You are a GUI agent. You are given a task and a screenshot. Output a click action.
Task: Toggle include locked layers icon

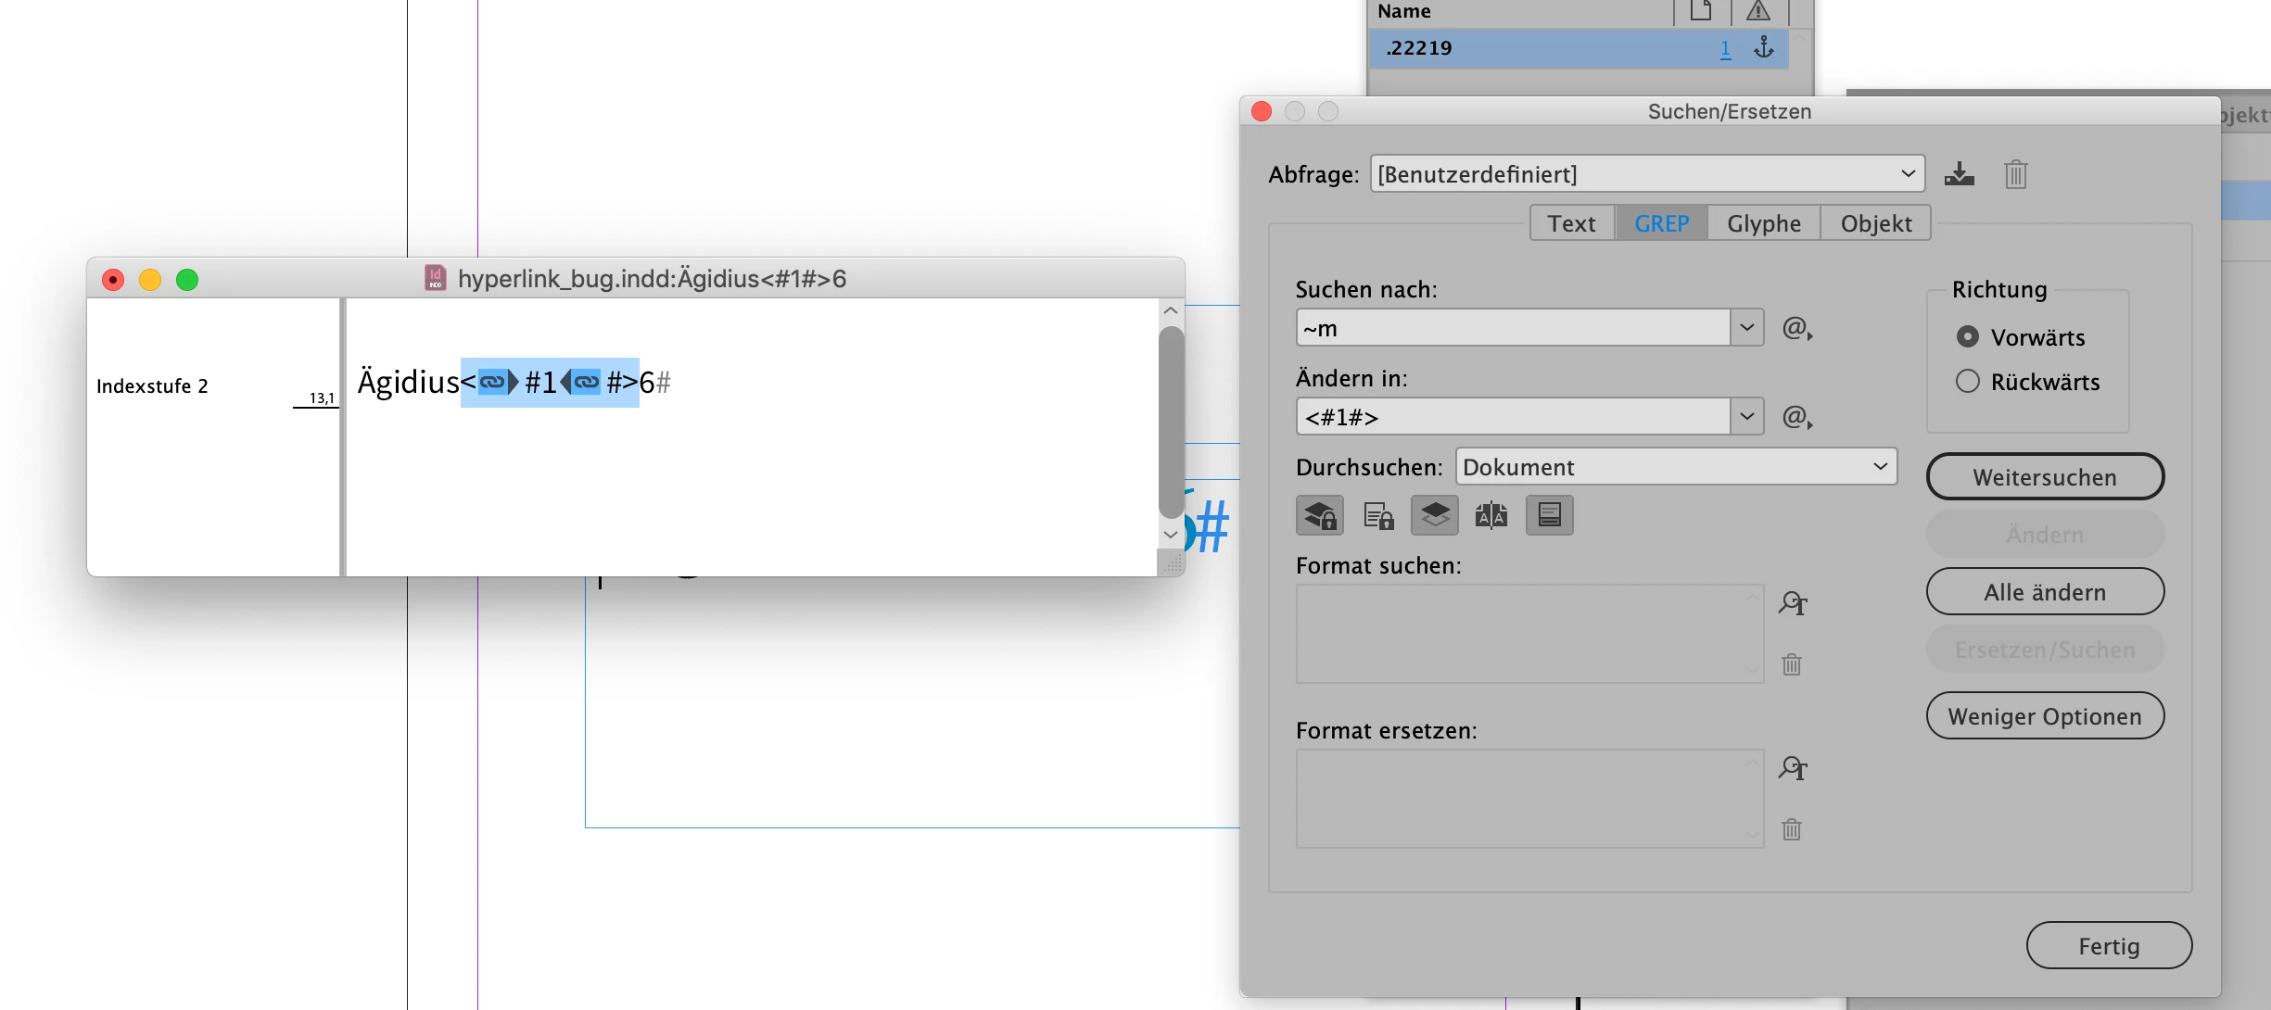tap(1320, 515)
